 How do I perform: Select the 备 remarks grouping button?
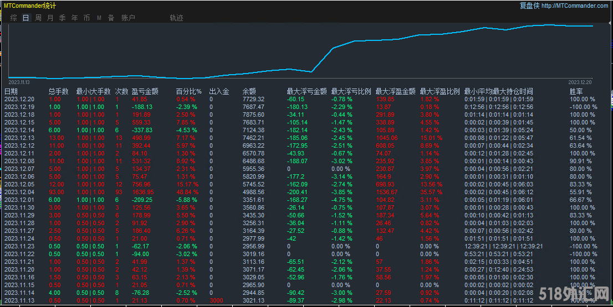111,18
